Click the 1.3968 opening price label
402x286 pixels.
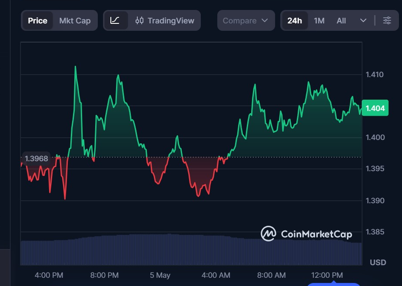tap(37, 159)
